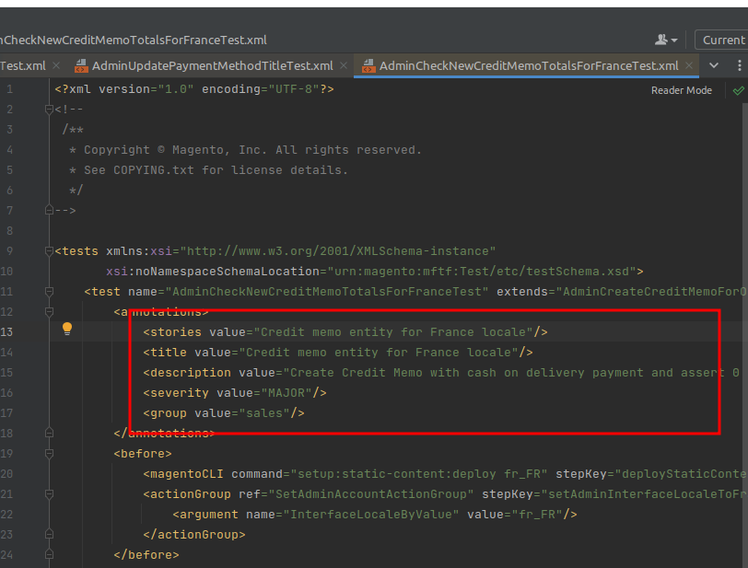Click the XML file icon on AdminCheckNewCreditMemoTotalsForFranceTest tab
Screen dimensions: 748x568
pyautogui.click(x=368, y=65)
